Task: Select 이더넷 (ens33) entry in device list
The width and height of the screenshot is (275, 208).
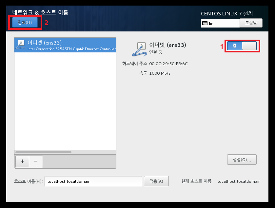Action: point(65,45)
